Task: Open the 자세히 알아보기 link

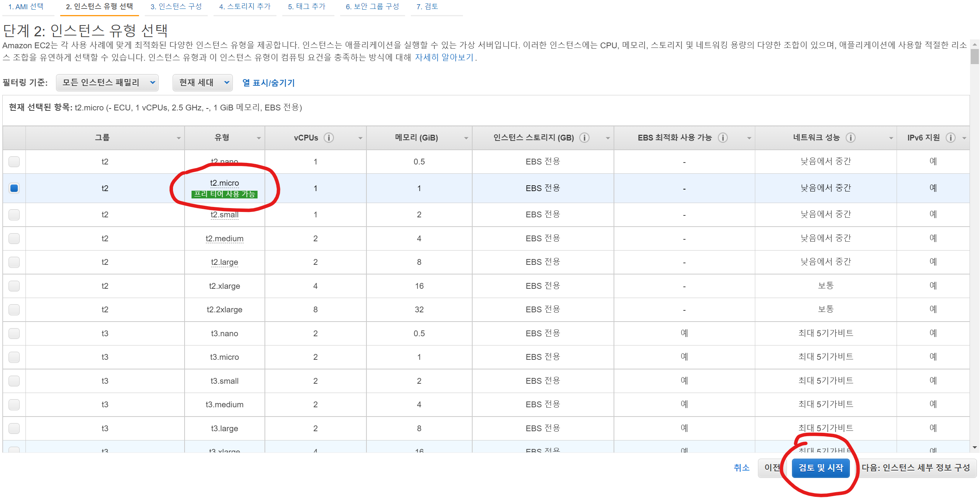Action: [x=444, y=58]
